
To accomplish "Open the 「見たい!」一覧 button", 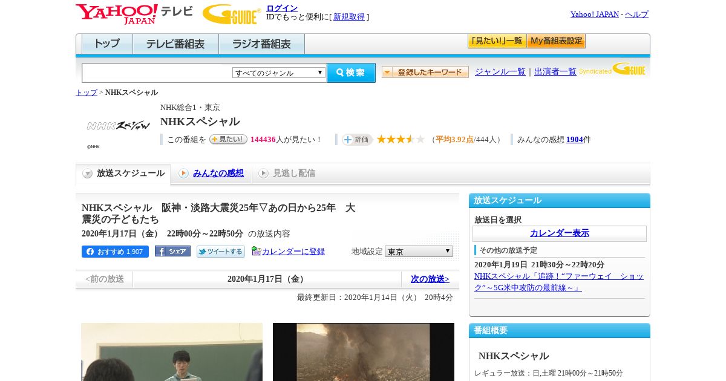I will click(x=497, y=41).
